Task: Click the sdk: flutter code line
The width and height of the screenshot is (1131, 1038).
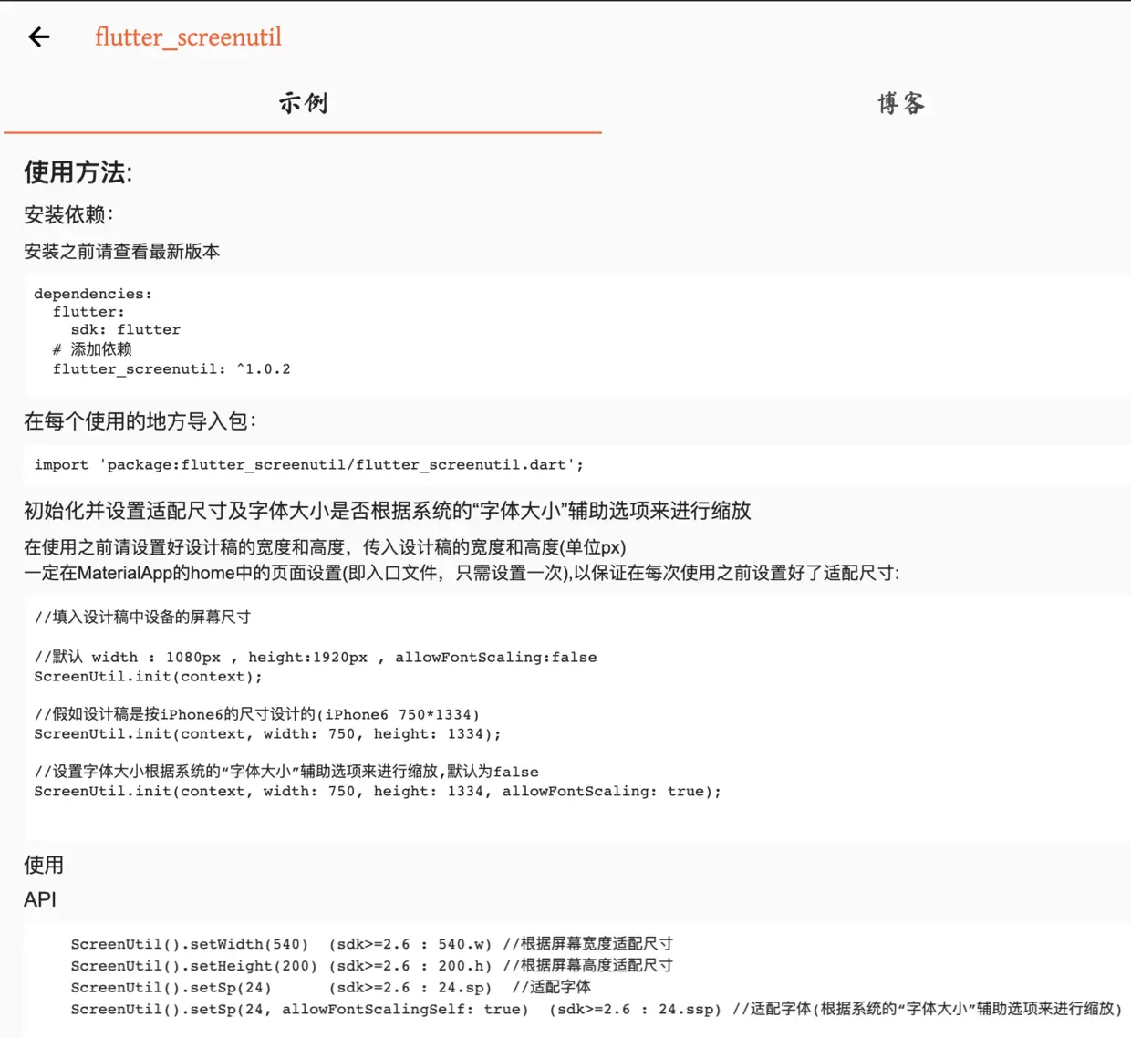Action: tap(126, 329)
